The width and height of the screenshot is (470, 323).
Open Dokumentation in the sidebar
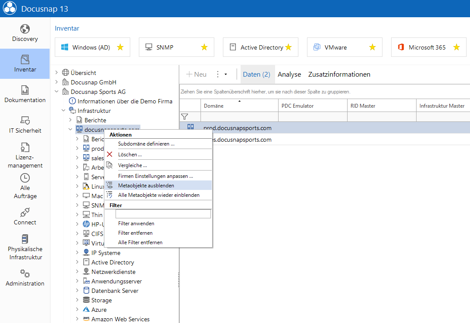pyautogui.click(x=25, y=94)
